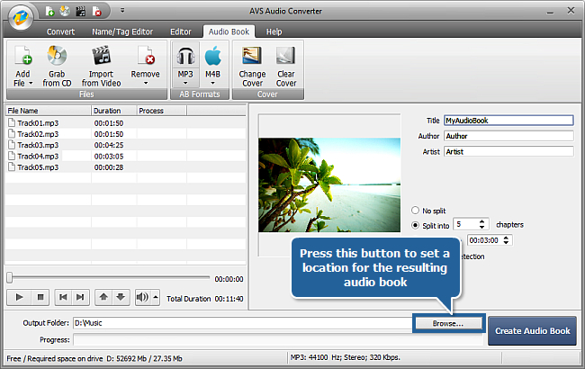Click the chapters number field showing 5
The image size is (585, 369).
coord(466,224)
